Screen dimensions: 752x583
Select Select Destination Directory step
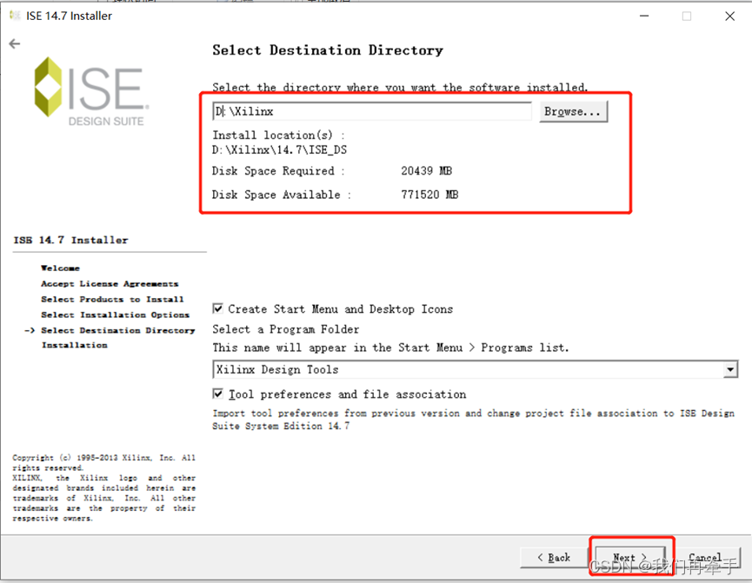click(x=118, y=330)
